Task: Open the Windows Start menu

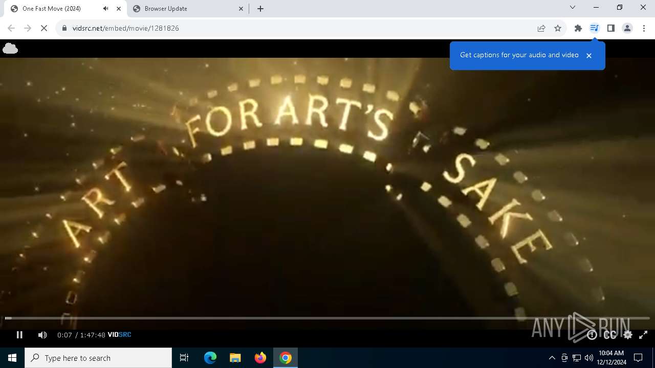Action: pos(12,358)
